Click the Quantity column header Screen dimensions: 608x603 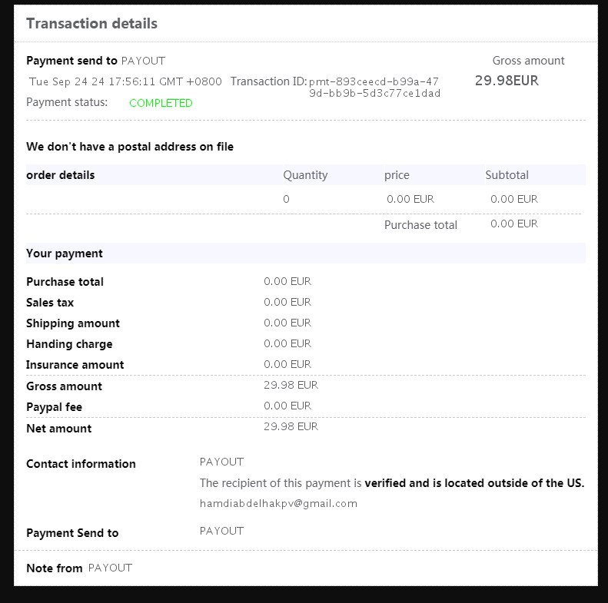coord(305,175)
